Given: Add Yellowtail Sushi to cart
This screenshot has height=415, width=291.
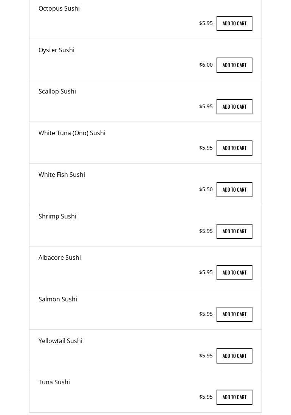Looking at the screenshot, I should (x=234, y=356).
